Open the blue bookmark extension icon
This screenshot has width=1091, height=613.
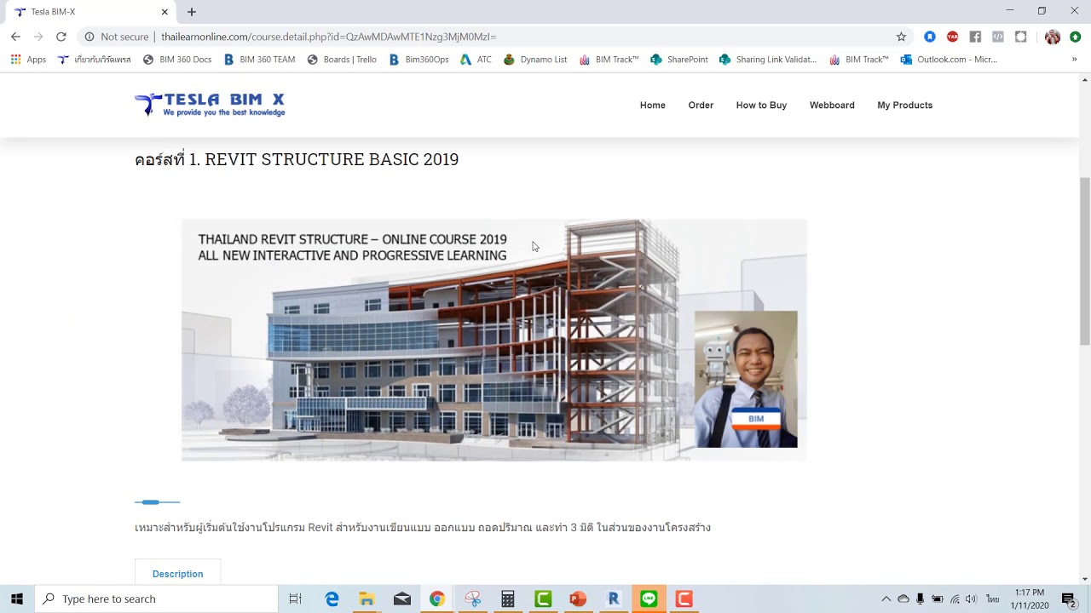tap(930, 37)
